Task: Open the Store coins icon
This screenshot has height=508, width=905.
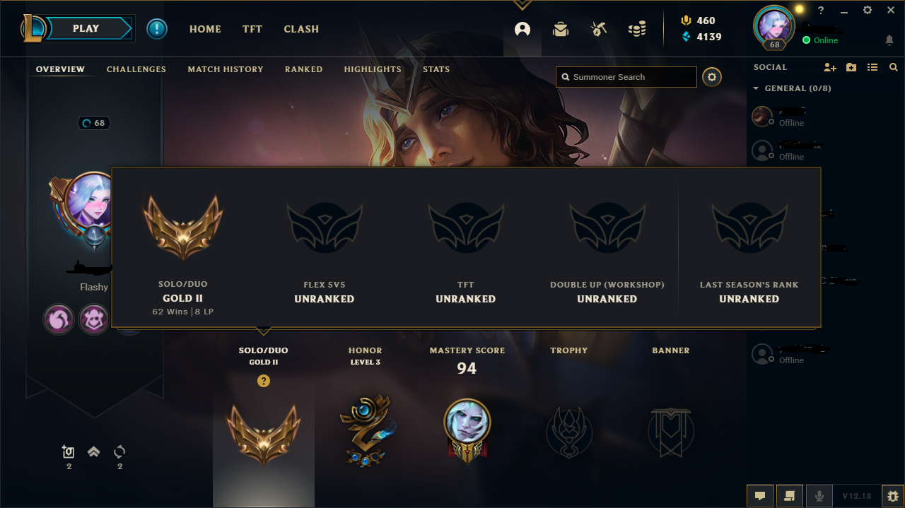Action: [x=637, y=29]
